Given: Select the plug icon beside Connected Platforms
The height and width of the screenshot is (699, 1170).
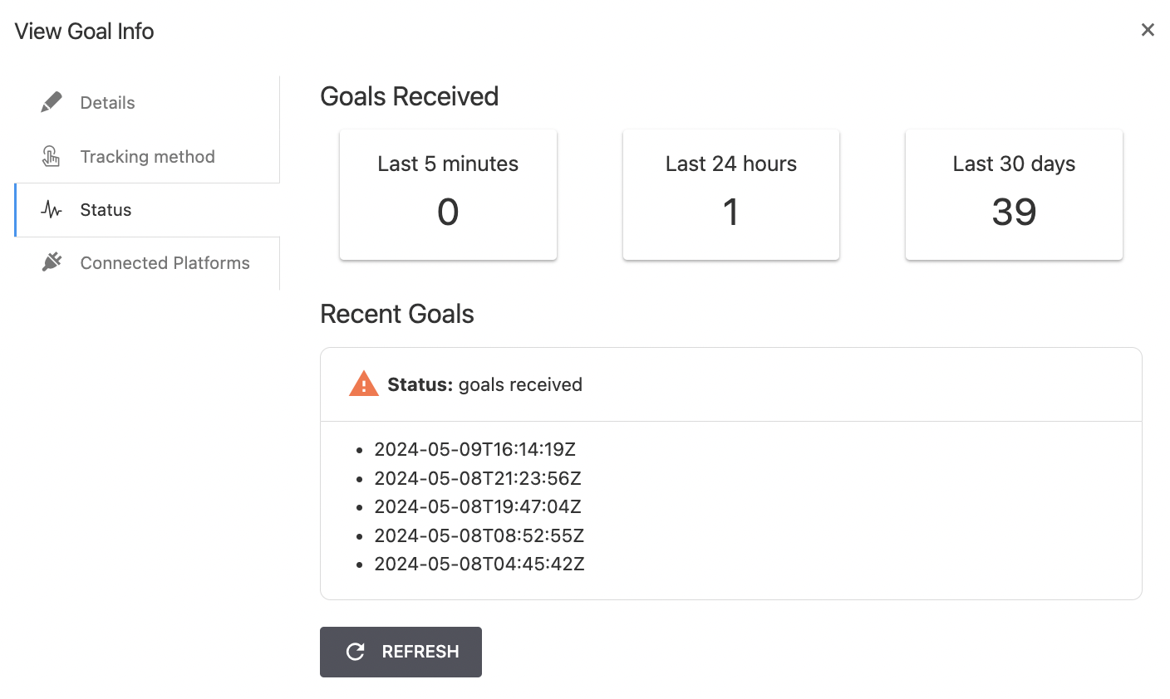Looking at the screenshot, I should (51, 262).
